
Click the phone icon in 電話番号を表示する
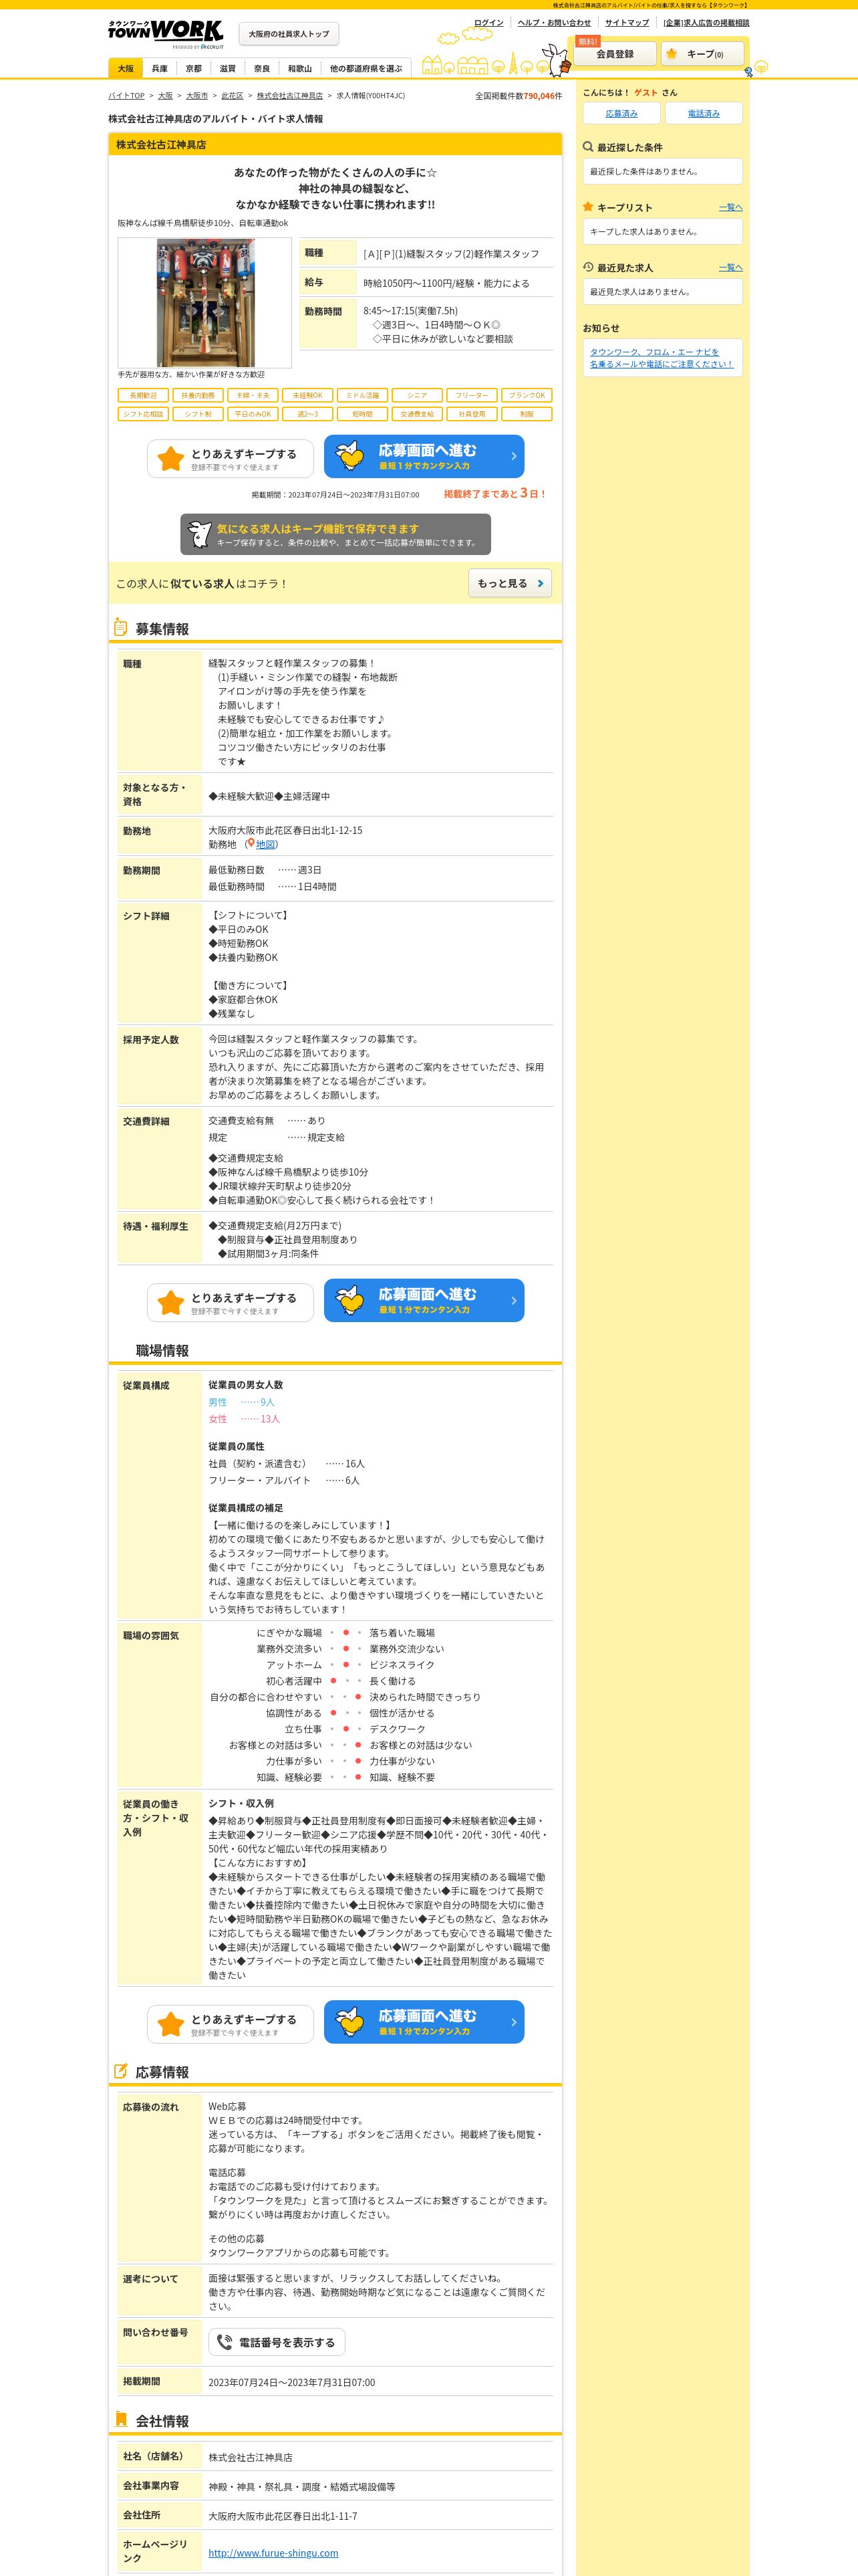pyautogui.click(x=225, y=2342)
